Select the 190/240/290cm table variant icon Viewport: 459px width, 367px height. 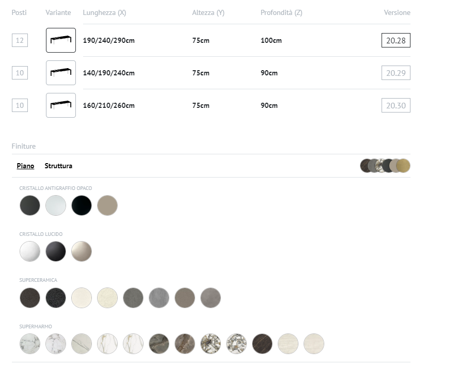click(61, 40)
